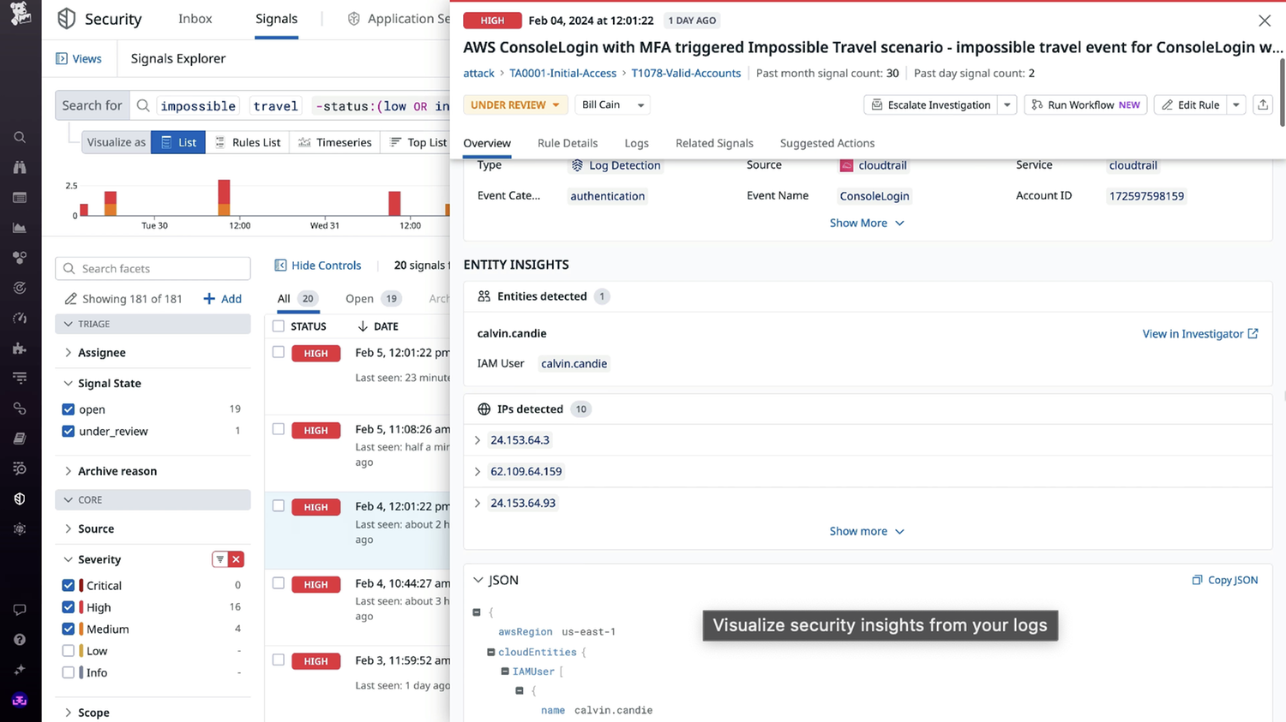The height and width of the screenshot is (722, 1286).
Task: Open View in Investigator link
Action: click(1200, 333)
